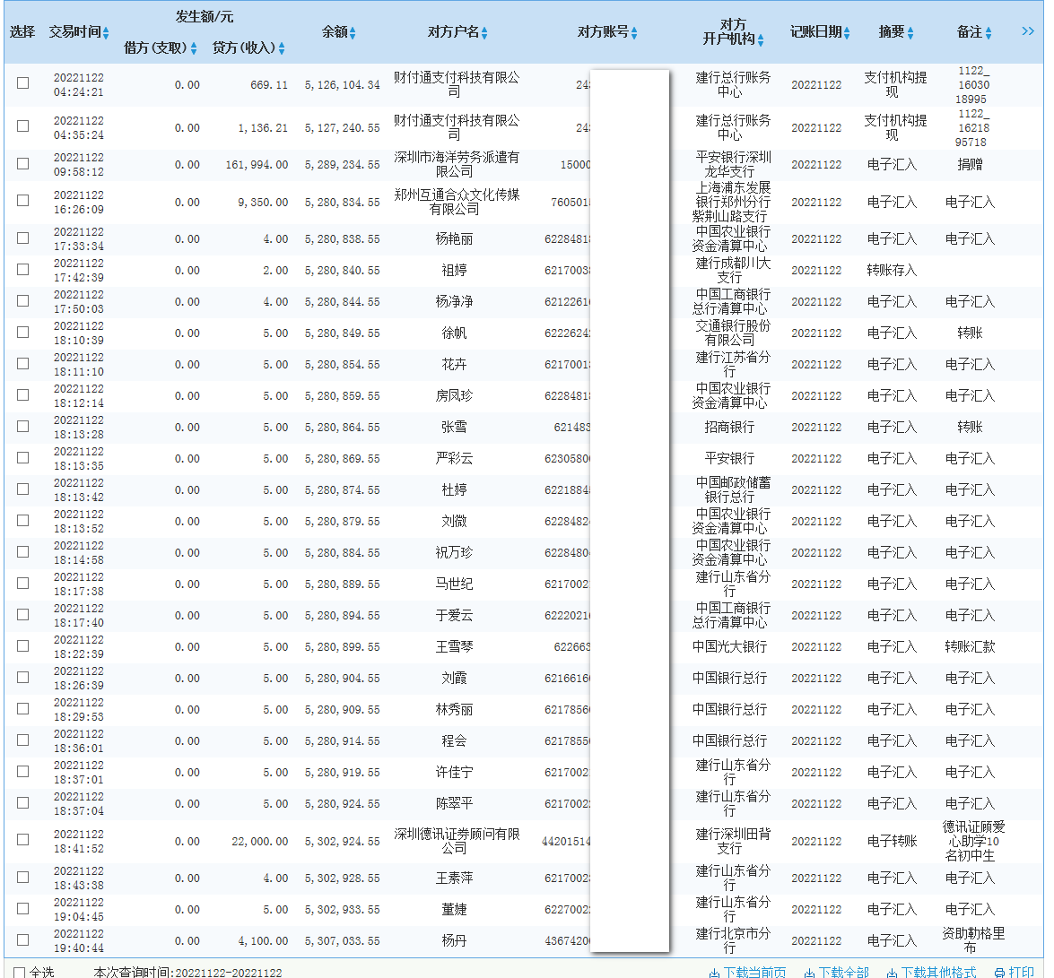Click the 22,000.00 credit amount

pyautogui.click(x=259, y=841)
